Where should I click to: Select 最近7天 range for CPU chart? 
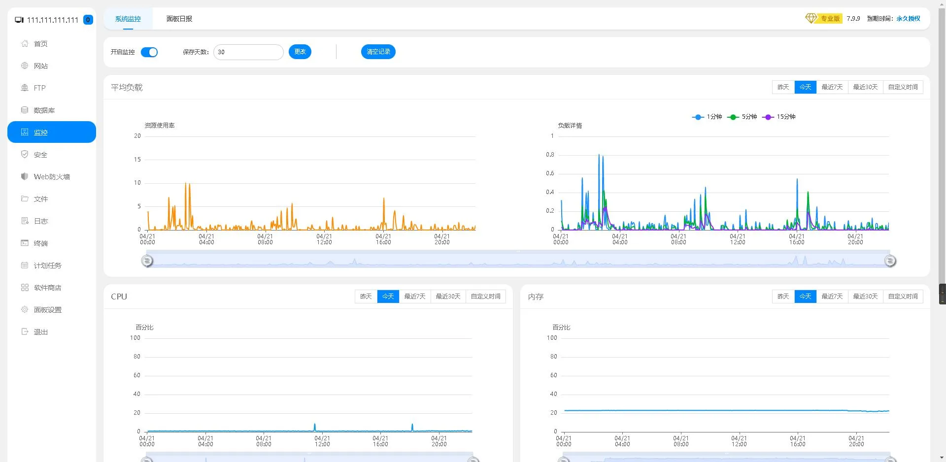tap(415, 297)
